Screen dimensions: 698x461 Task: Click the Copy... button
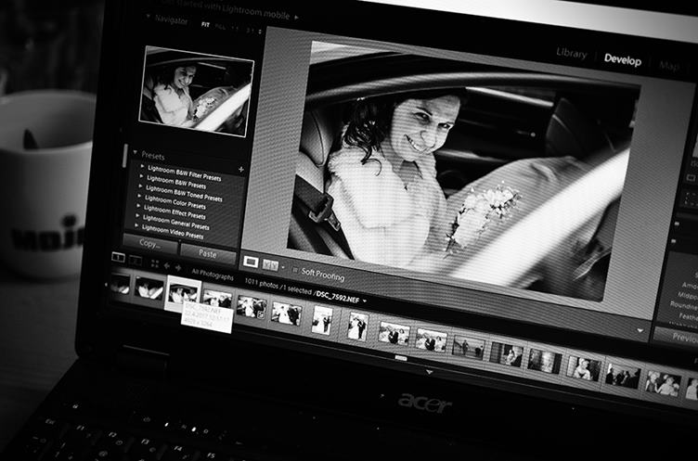pos(148,243)
